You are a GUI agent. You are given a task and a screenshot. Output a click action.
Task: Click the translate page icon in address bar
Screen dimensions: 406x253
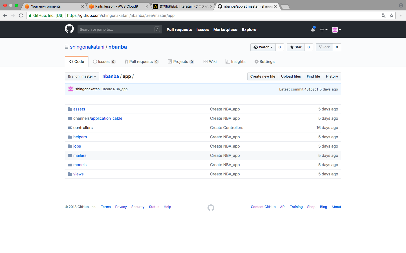[x=384, y=15]
